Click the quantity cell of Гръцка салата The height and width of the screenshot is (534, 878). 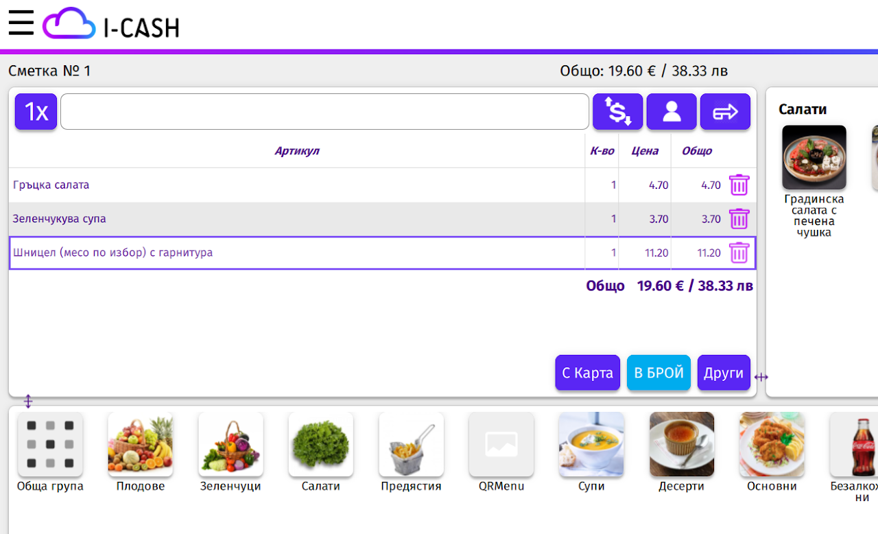tap(602, 185)
